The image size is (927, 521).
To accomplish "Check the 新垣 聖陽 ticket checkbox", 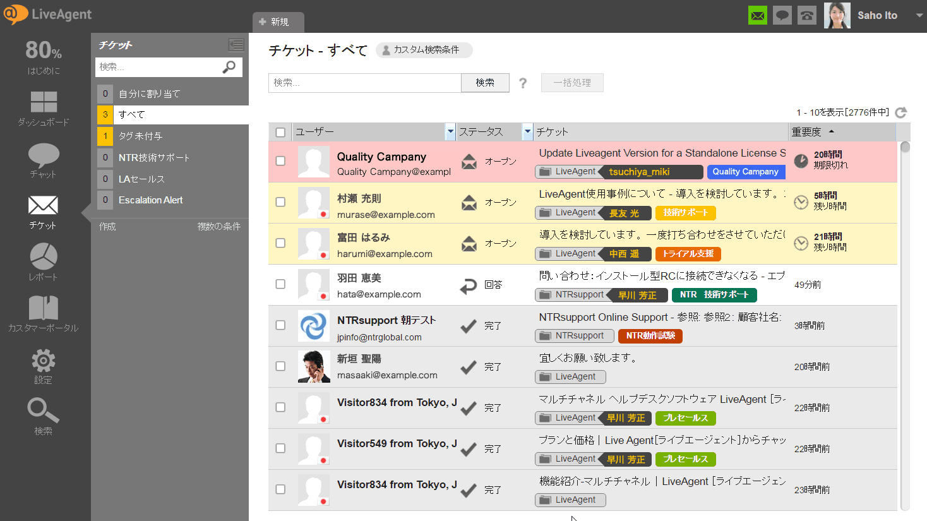I will point(281,366).
